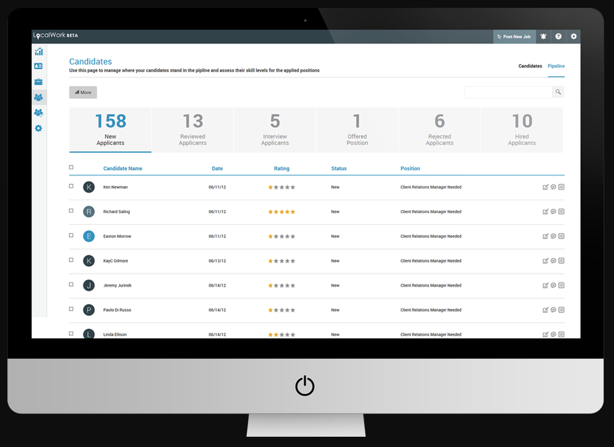
Task: Click the edit icon for Ken Newman
Action: pyautogui.click(x=545, y=187)
